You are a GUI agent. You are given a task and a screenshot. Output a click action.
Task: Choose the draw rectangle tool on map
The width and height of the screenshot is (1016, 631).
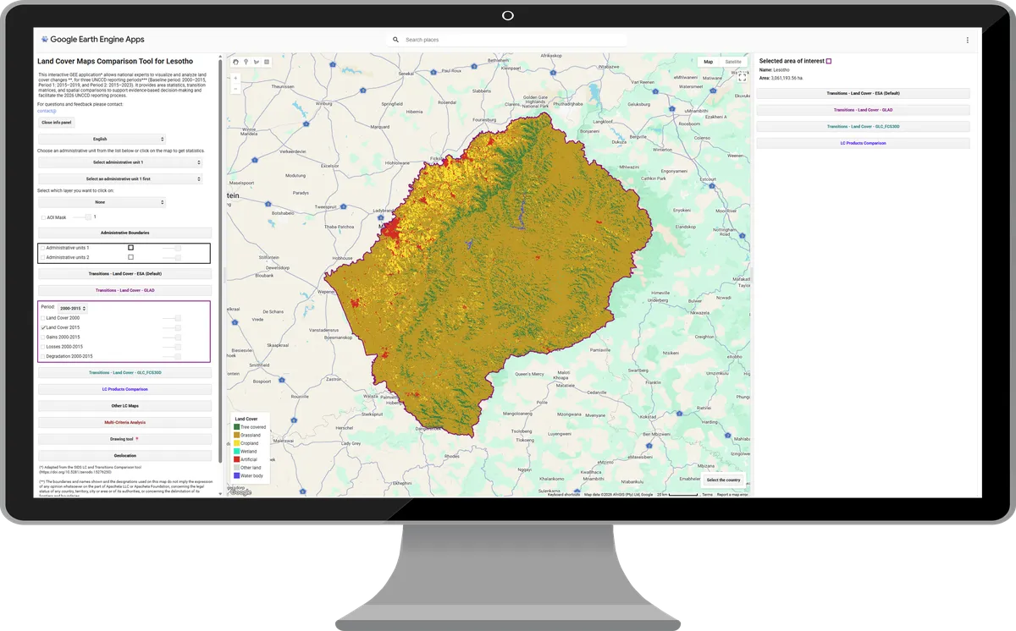(x=267, y=62)
